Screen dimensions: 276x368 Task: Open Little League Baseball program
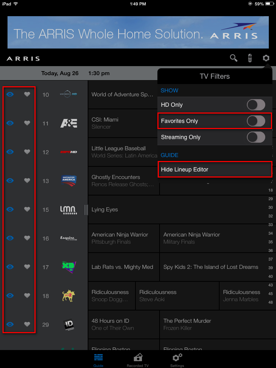(x=123, y=152)
